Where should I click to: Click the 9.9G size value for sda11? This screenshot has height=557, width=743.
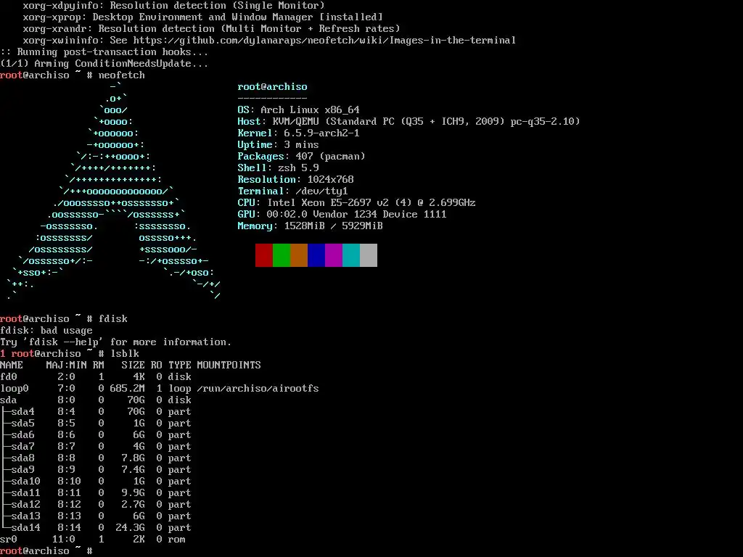(134, 492)
